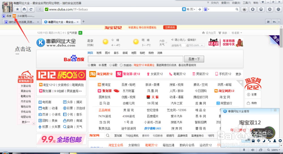283x154 pixels.
Task: Open the QR code icon in address bar
Action: [192, 9]
